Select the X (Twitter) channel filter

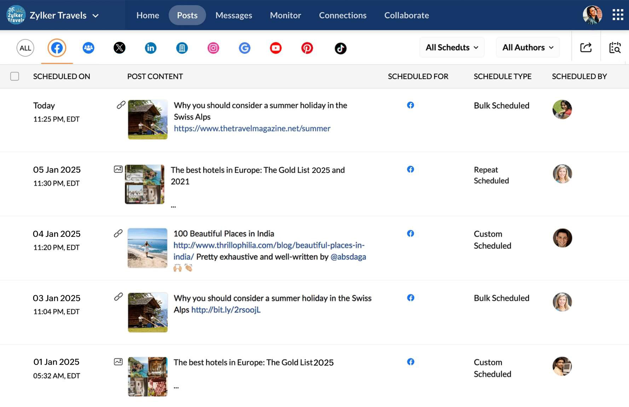pos(119,48)
